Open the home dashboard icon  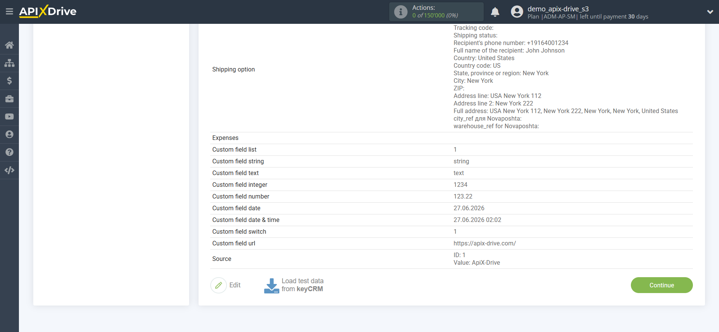[x=9, y=45]
